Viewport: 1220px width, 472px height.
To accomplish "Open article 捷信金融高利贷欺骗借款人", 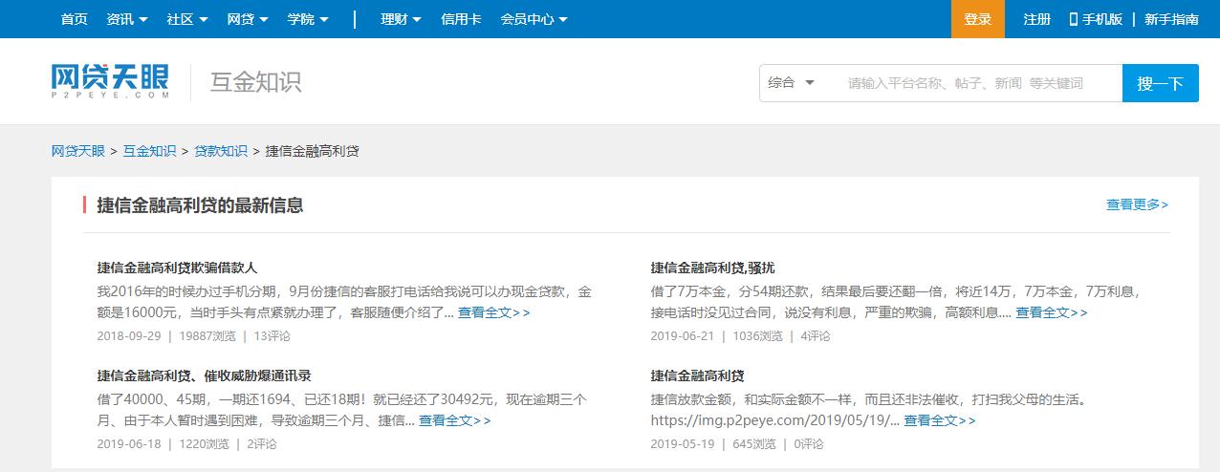I will click(177, 268).
